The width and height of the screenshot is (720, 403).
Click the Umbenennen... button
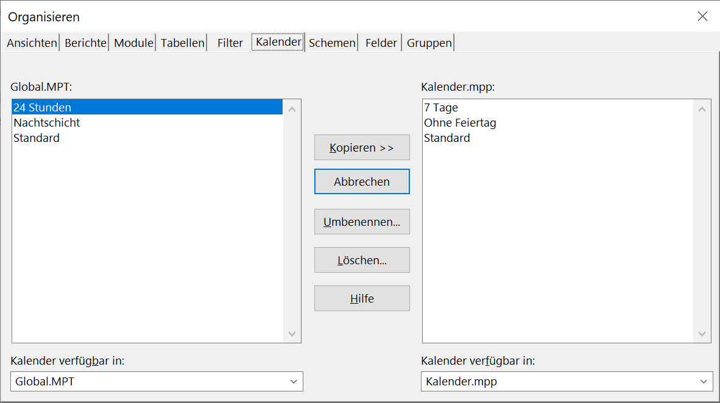(362, 222)
